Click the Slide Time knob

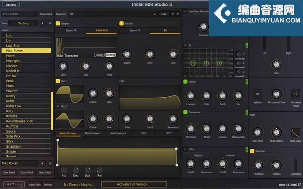[x=257, y=133]
